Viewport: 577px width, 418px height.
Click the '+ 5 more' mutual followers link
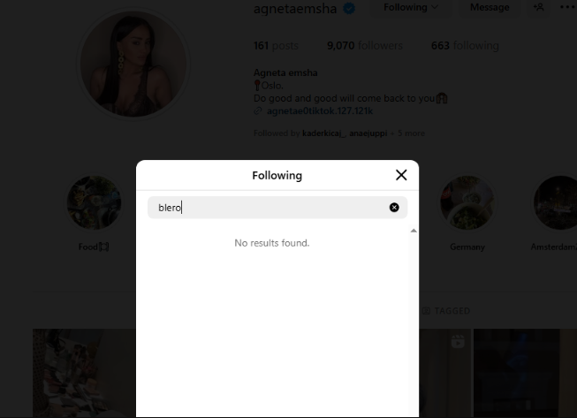[x=407, y=133]
